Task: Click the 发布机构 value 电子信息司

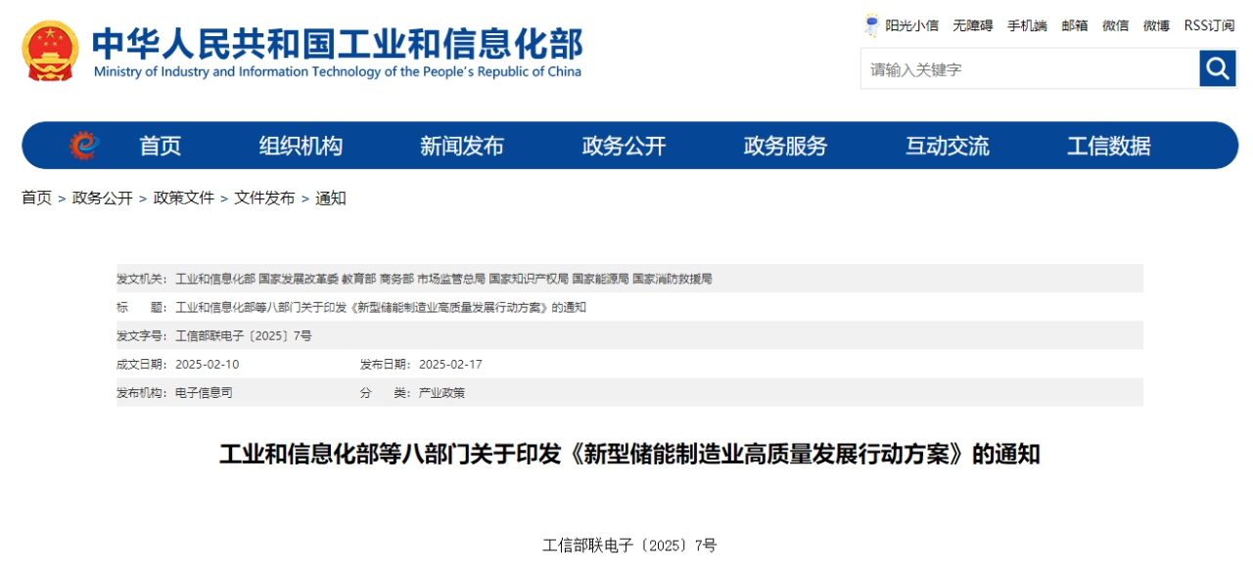Action: point(204,392)
